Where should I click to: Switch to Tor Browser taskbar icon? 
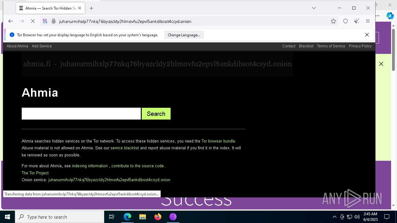click(x=173, y=217)
